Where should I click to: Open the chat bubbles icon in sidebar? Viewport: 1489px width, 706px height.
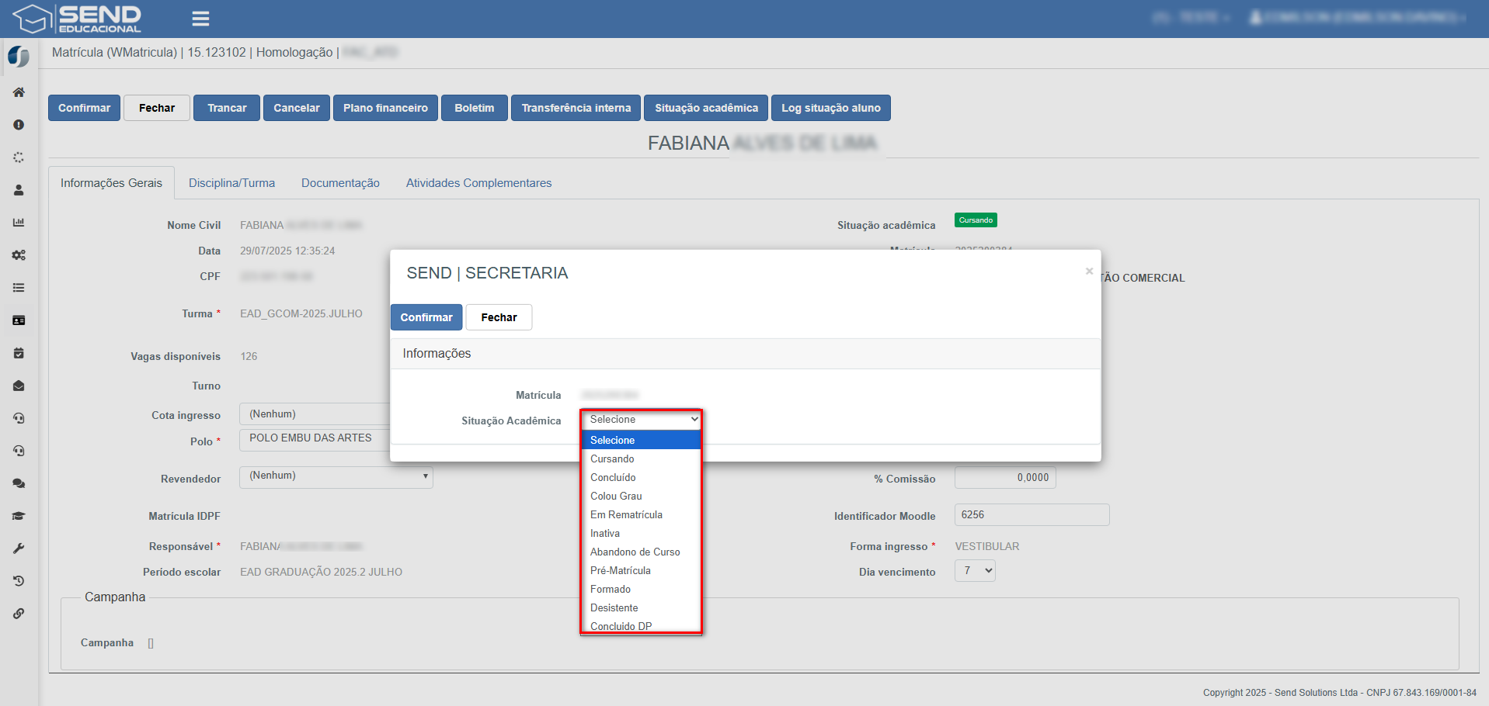[19, 483]
